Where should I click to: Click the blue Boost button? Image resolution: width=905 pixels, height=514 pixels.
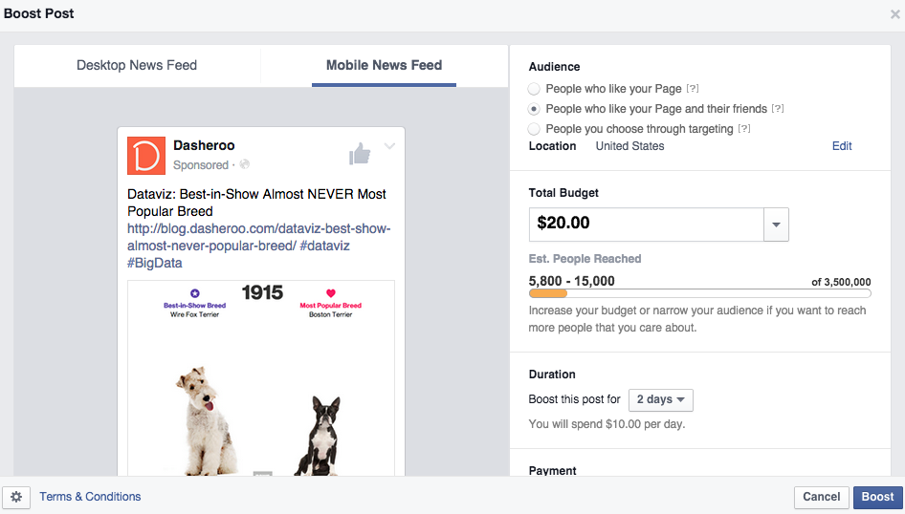coord(877,498)
